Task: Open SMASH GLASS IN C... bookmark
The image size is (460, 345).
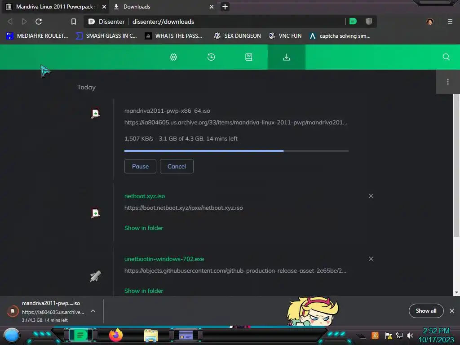Action: [x=106, y=36]
